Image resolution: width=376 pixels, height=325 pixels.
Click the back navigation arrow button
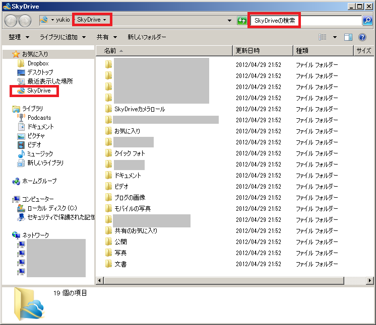point(11,21)
